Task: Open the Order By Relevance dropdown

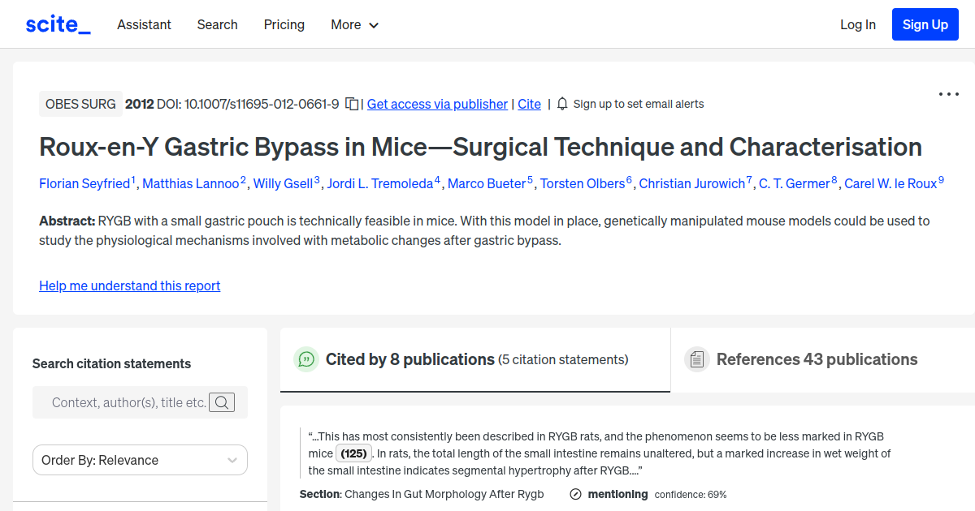Action: 140,460
